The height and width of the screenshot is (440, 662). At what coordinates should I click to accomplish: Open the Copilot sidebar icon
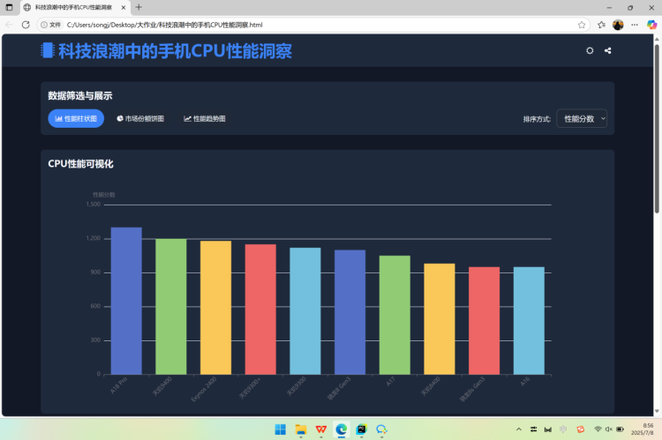[x=652, y=25]
